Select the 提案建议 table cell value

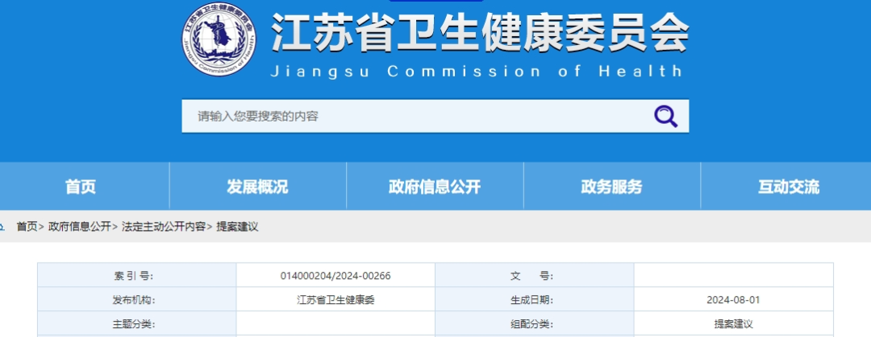click(x=733, y=324)
